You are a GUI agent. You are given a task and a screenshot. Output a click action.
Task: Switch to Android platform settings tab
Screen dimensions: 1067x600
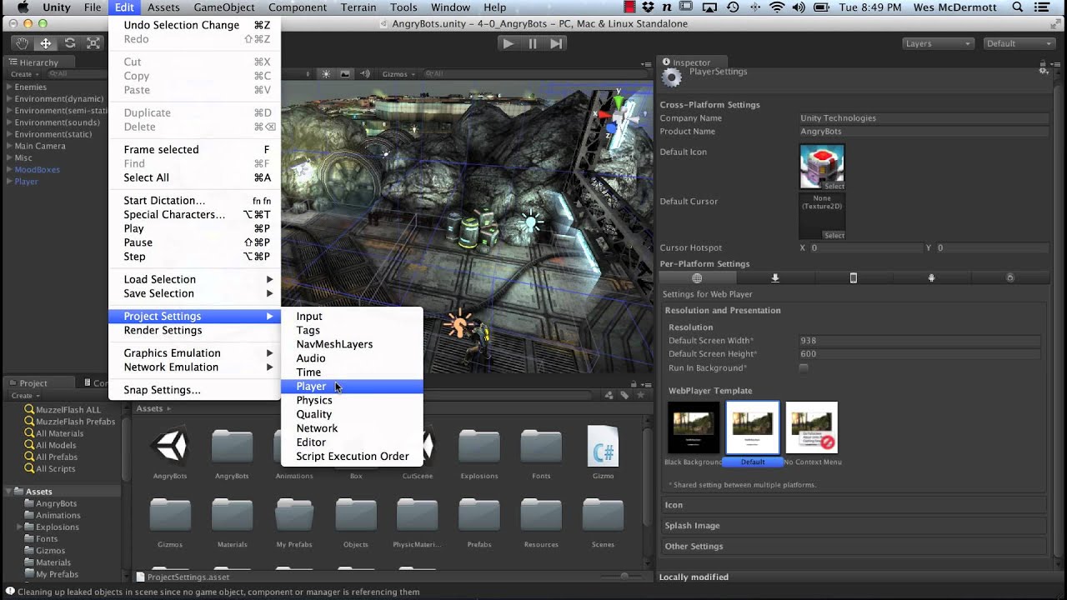tap(931, 277)
